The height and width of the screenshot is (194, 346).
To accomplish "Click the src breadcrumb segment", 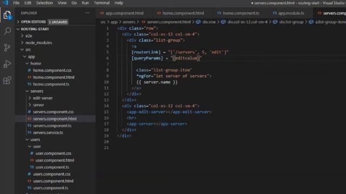I will [103, 22].
